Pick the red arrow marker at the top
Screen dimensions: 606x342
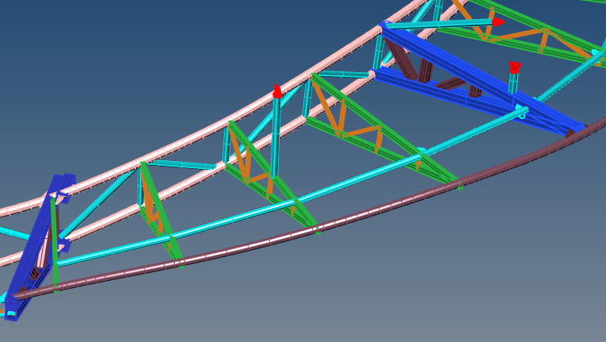pyautogui.click(x=496, y=22)
